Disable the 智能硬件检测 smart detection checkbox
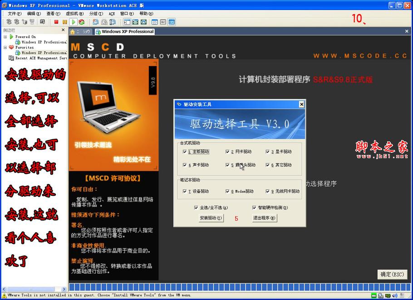 click(x=254, y=207)
